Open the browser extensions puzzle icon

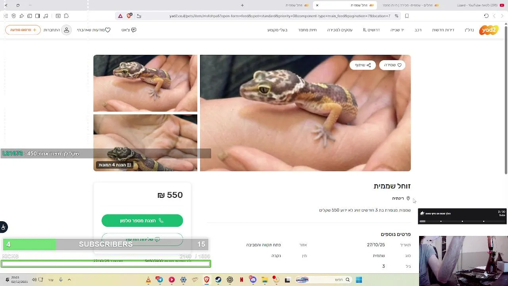(x=66, y=16)
